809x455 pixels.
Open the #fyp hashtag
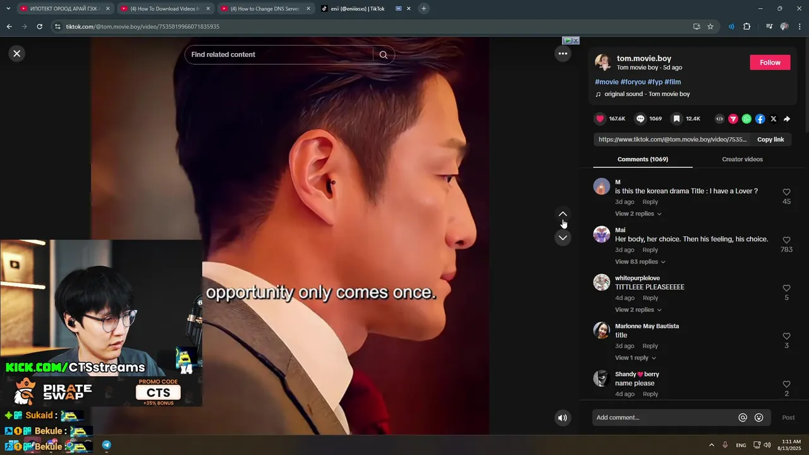click(655, 82)
